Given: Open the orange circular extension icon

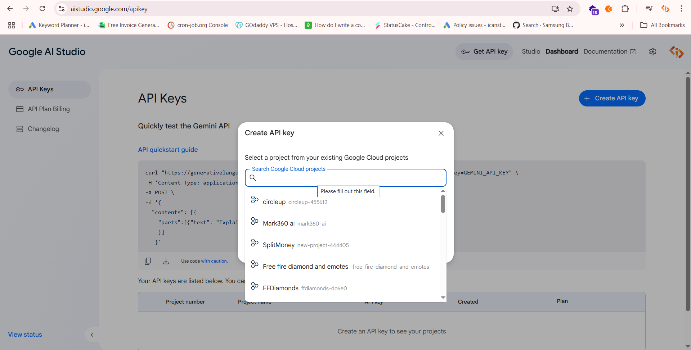Looking at the screenshot, I should (x=609, y=9).
